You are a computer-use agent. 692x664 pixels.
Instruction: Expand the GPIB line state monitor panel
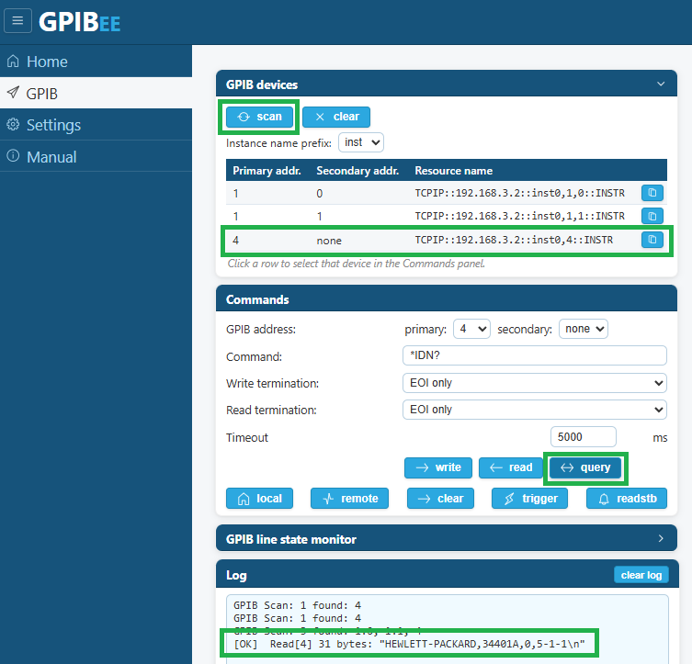661,538
